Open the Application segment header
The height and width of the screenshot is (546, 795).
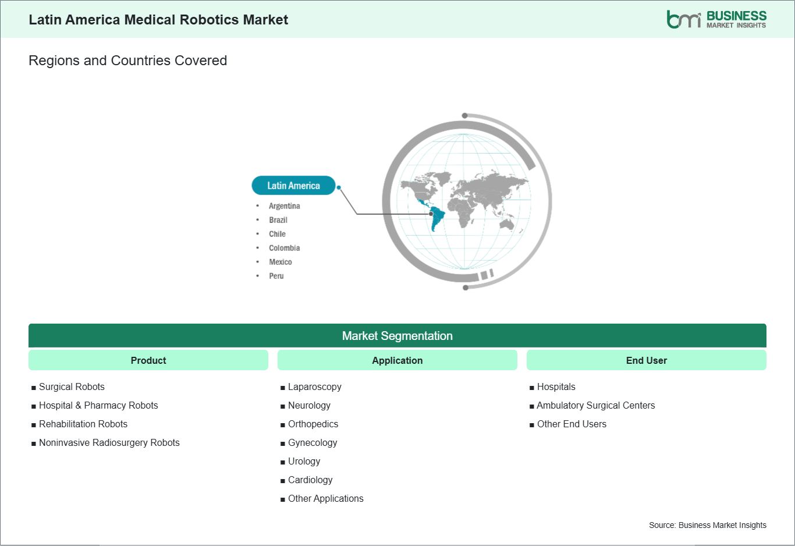point(397,360)
